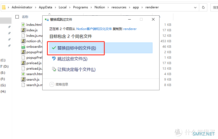Click the decide-each-file document icon

pyautogui.click(x=54, y=69)
